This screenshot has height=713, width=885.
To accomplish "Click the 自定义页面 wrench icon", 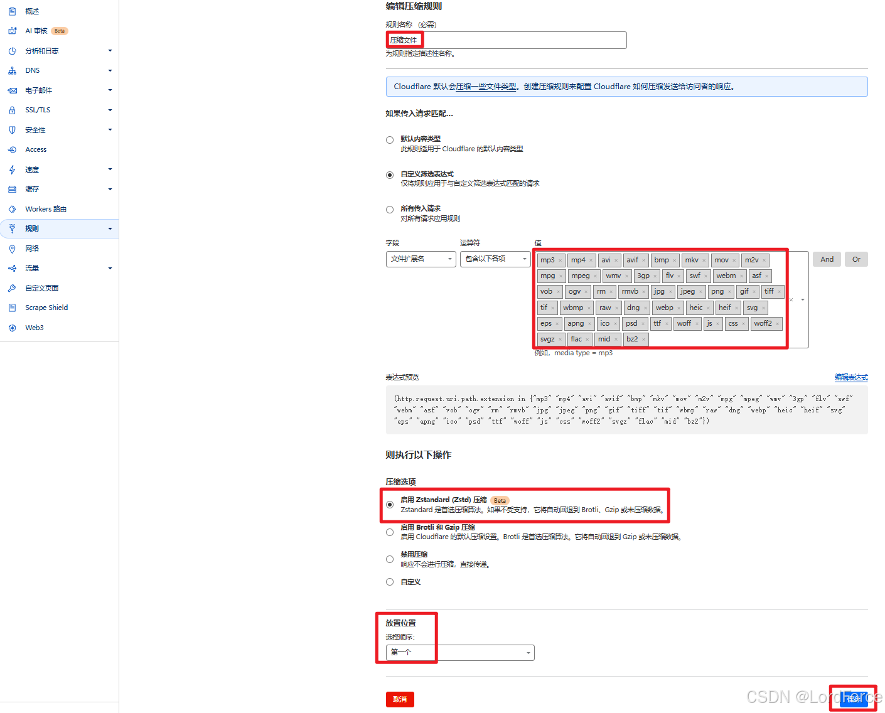I will 12,288.
